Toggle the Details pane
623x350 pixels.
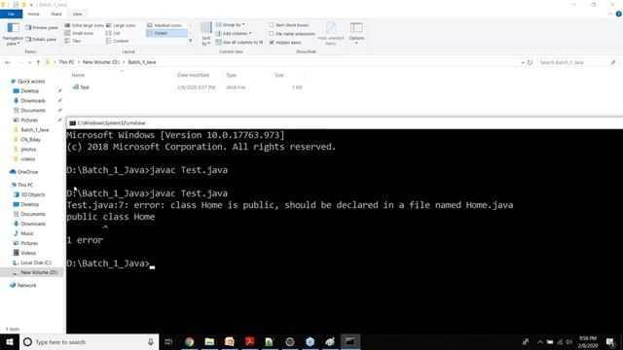coord(41,39)
